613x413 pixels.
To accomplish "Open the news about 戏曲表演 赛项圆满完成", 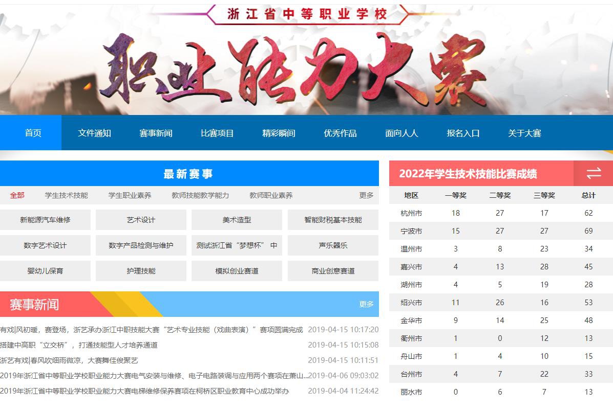I will click(x=151, y=330).
